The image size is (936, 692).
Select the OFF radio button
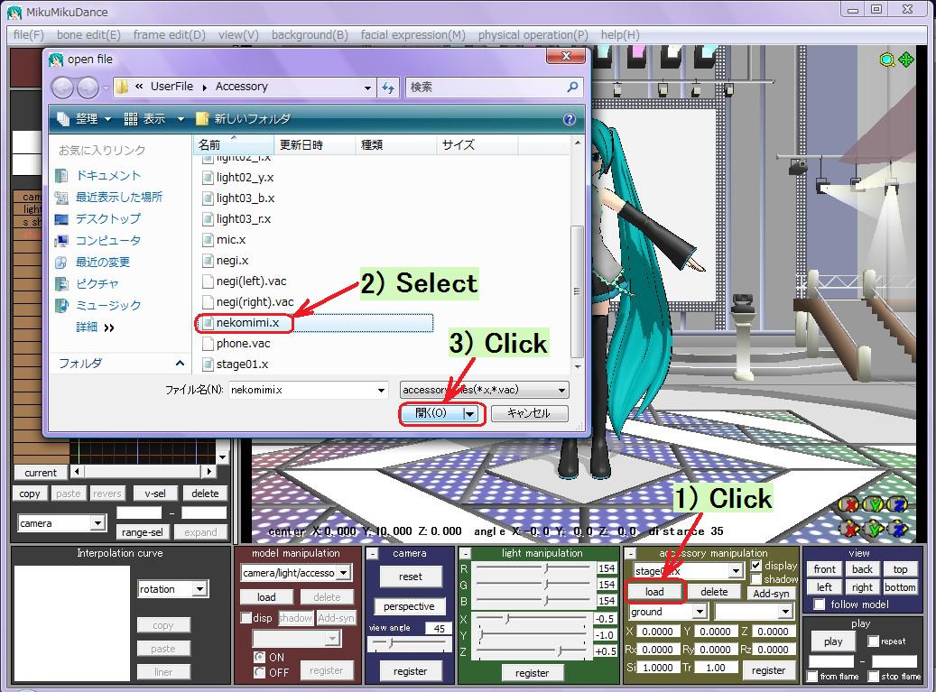(x=260, y=672)
